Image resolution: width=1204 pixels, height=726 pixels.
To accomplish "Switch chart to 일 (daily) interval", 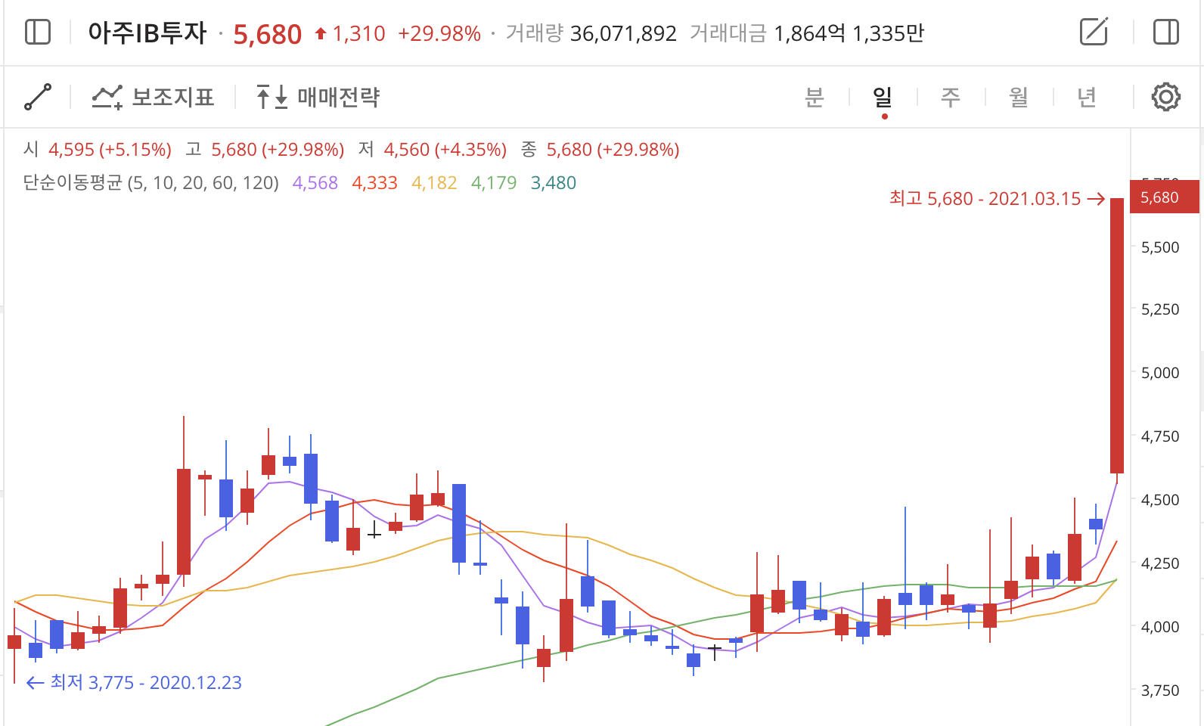I will coord(883,97).
